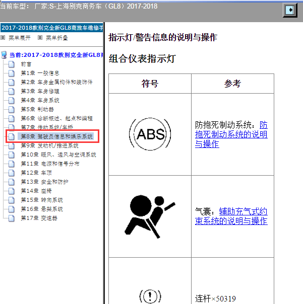This screenshot has width=303, height=304.
Task: Open 第10章 暖风、通风与空调系统
Action: (x=58, y=155)
